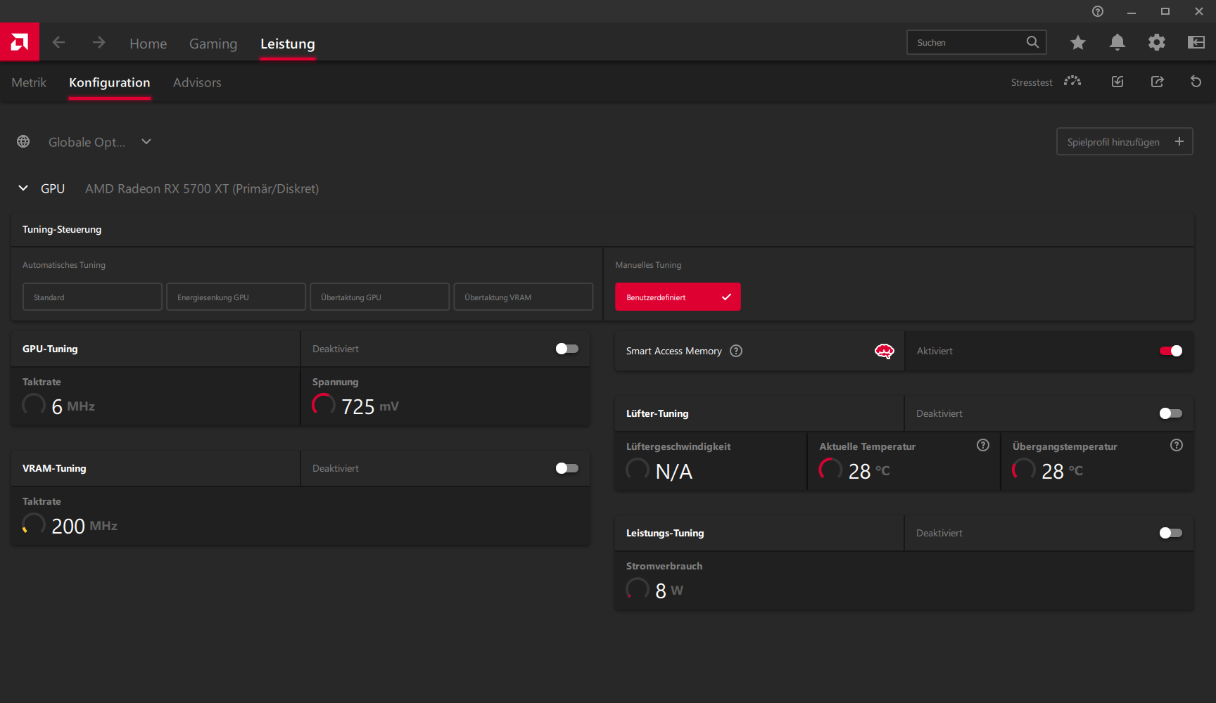Switch to the Metrik subtab
1216x703 pixels.
29,82
